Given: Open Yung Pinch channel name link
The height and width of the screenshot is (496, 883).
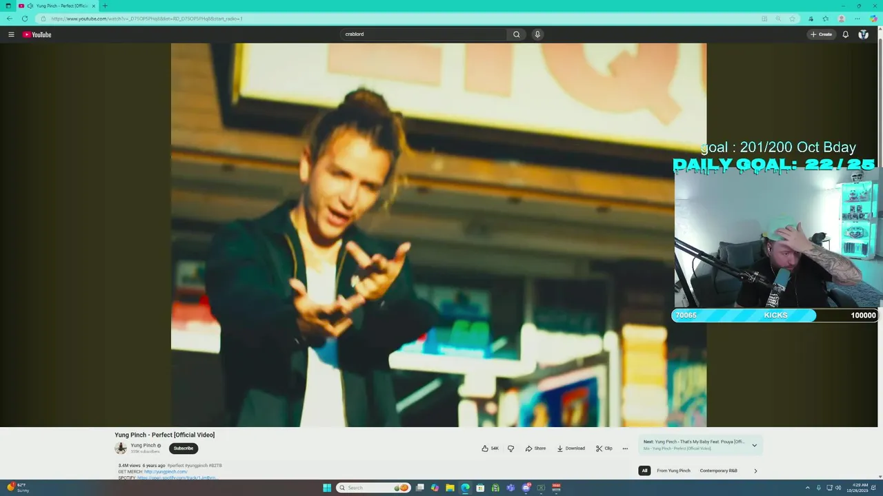Looking at the screenshot, I should point(143,446).
